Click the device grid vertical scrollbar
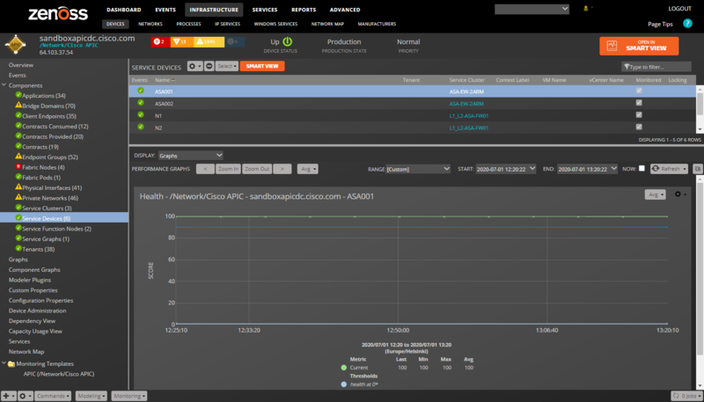This screenshot has width=704, height=402. [700, 109]
